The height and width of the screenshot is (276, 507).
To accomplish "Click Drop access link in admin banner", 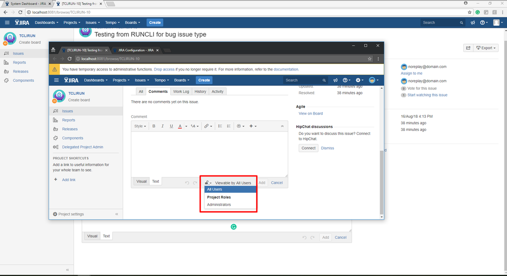I will coord(164,70).
